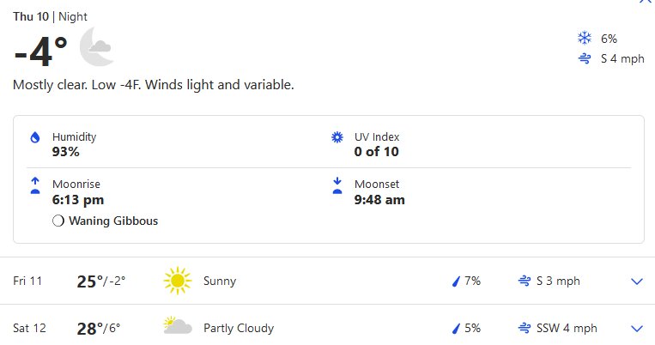This screenshot has height=345, width=655.
Task: Click the moon and cloud night icon
Action: point(96,47)
